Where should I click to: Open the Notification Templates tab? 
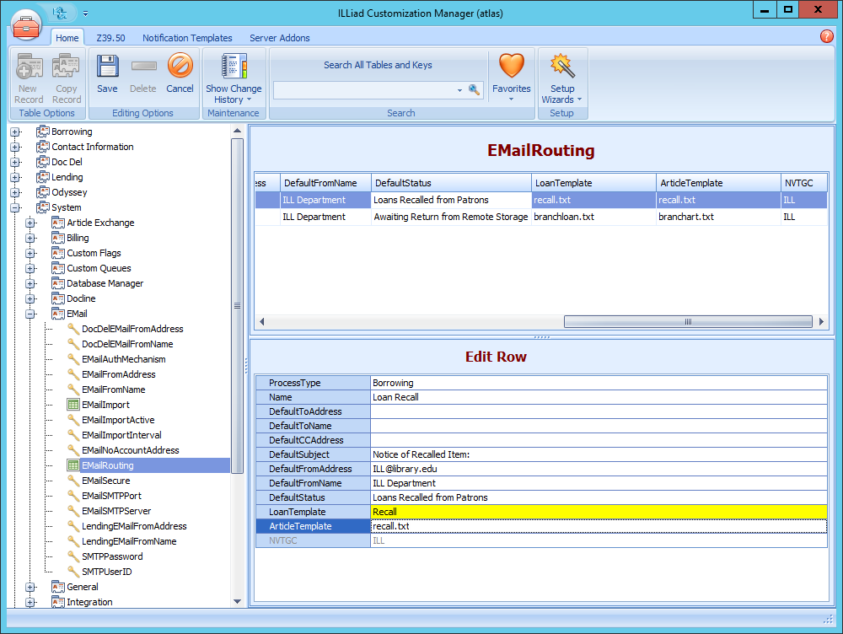coord(187,38)
